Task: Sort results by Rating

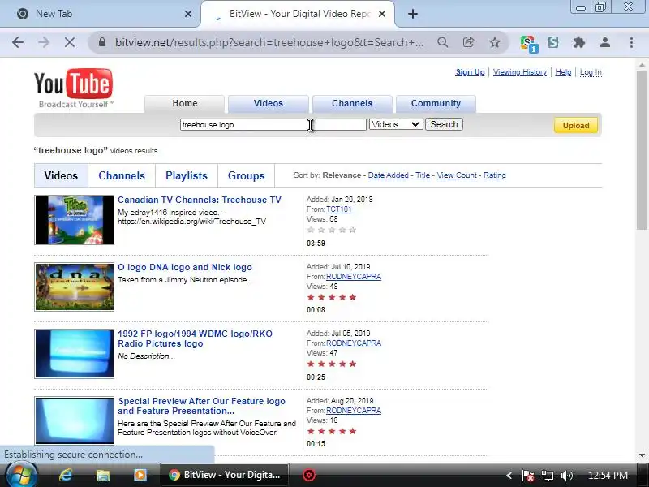Action: point(495,175)
